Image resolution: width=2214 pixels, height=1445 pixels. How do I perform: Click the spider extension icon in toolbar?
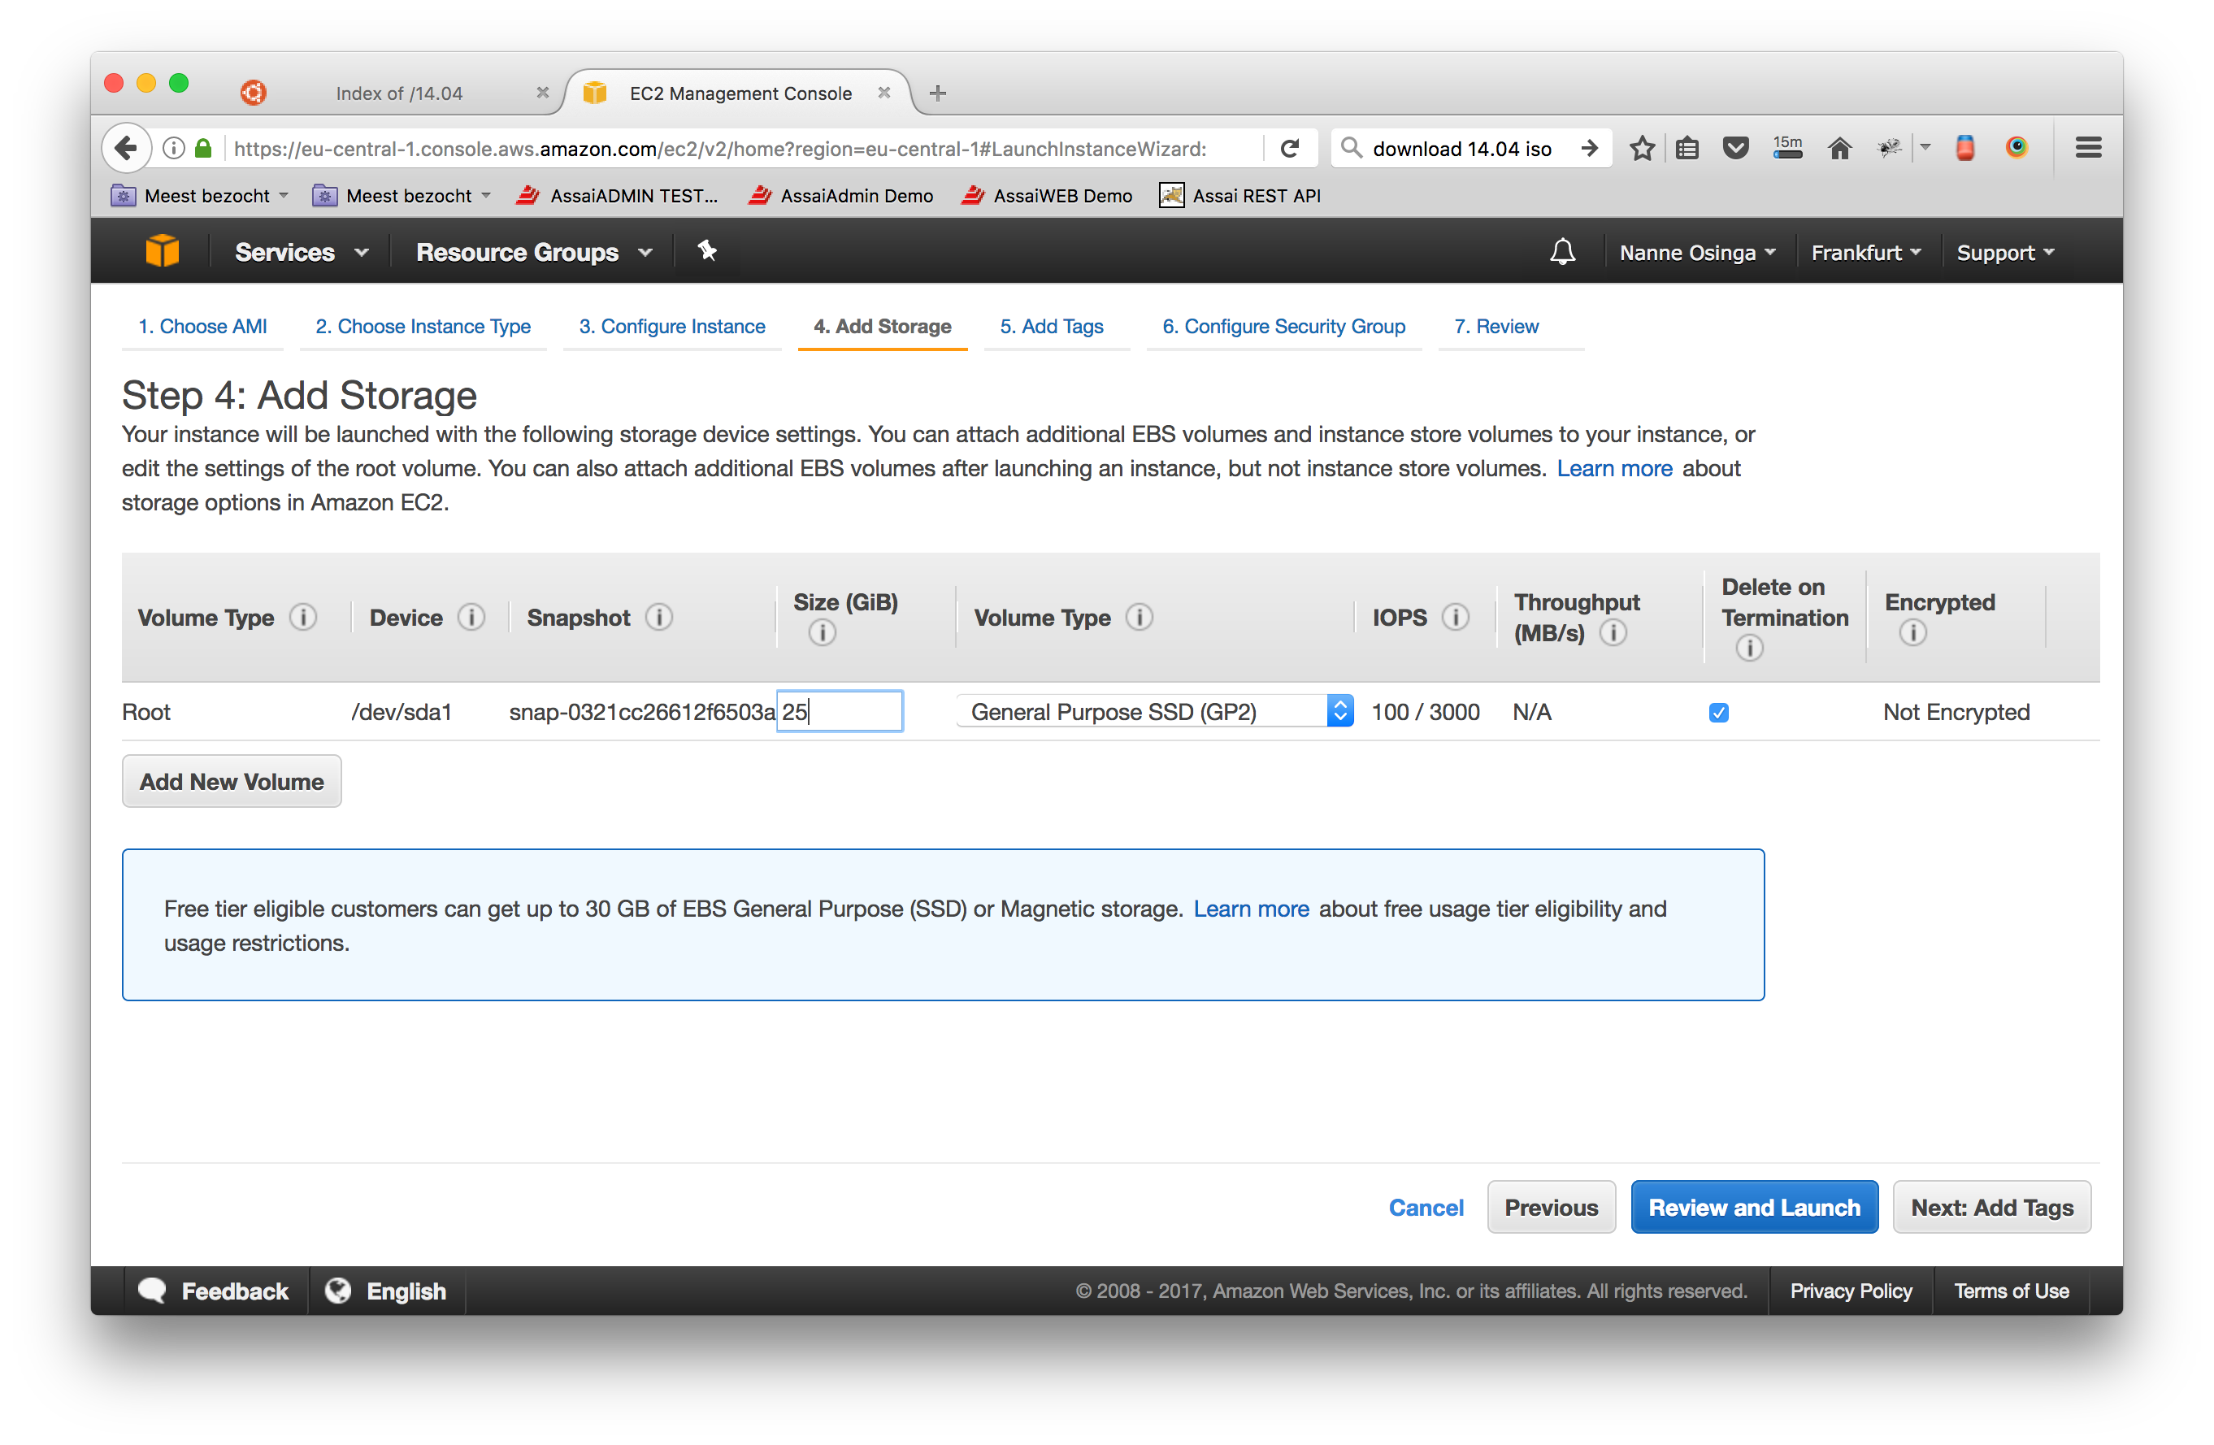1890,148
